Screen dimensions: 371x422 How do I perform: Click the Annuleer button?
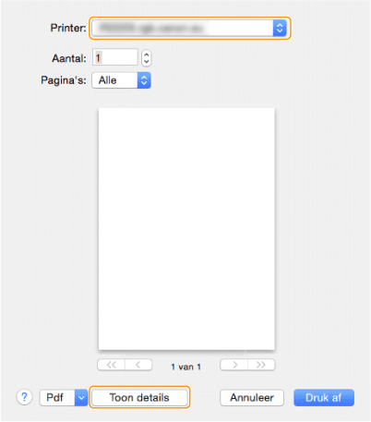[252, 398]
